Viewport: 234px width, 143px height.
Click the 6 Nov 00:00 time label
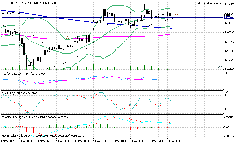click(174, 141)
